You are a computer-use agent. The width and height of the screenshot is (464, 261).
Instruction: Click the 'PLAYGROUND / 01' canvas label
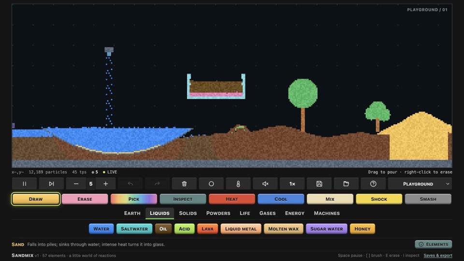[x=427, y=10]
